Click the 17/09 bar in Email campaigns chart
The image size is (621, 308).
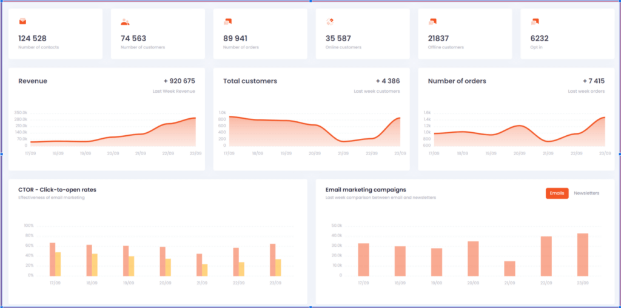[x=364, y=259]
